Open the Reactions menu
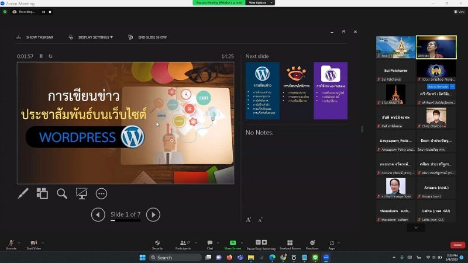 point(312,244)
